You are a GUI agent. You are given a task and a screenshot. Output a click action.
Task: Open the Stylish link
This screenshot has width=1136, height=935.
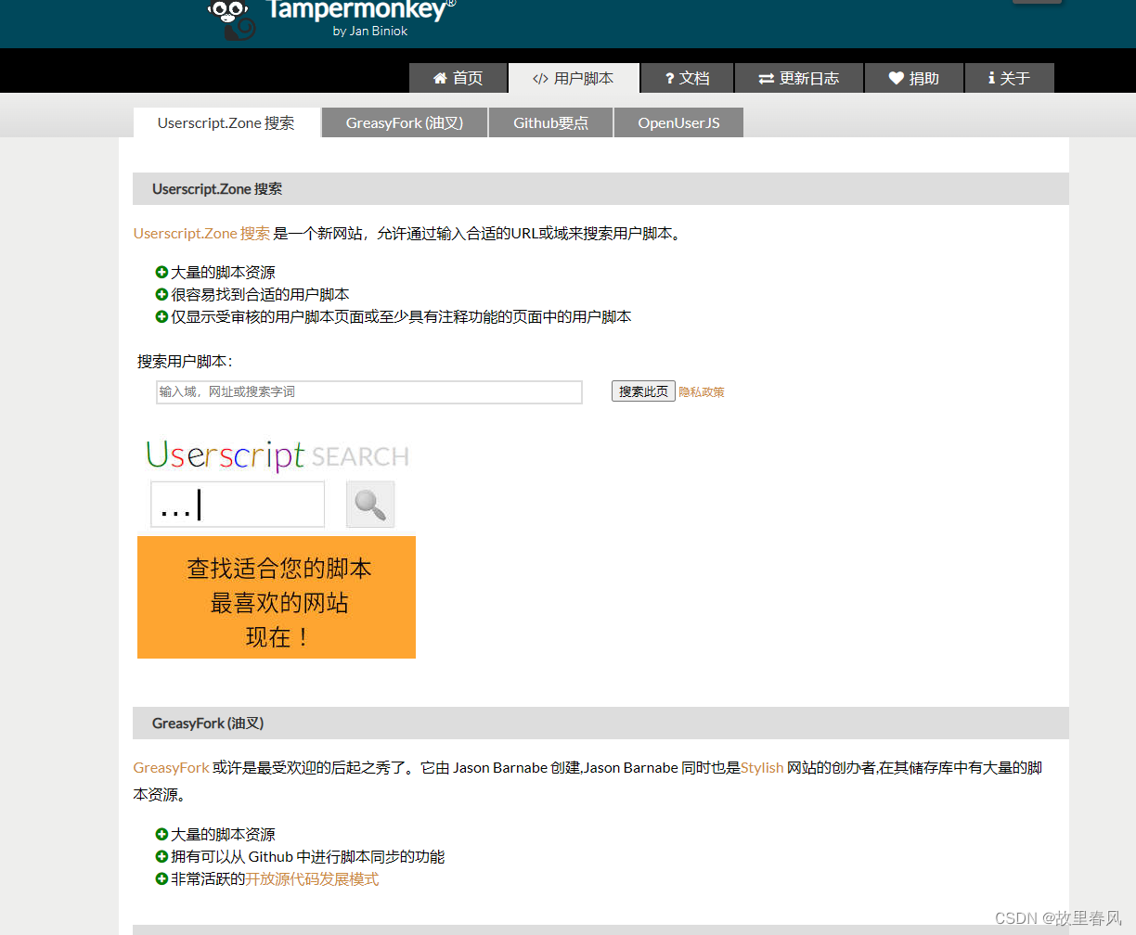click(x=762, y=768)
